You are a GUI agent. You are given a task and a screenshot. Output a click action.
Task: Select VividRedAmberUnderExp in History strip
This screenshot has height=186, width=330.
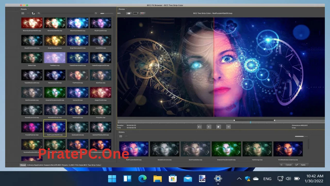click(x=288, y=149)
